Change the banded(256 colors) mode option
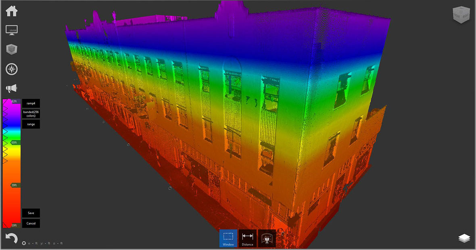The width and height of the screenshot is (476, 250). coord(31,114)
